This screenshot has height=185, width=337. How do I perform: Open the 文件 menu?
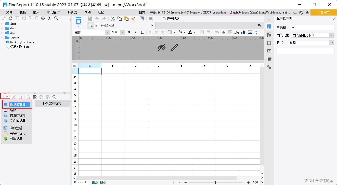(x=9, y=12)
